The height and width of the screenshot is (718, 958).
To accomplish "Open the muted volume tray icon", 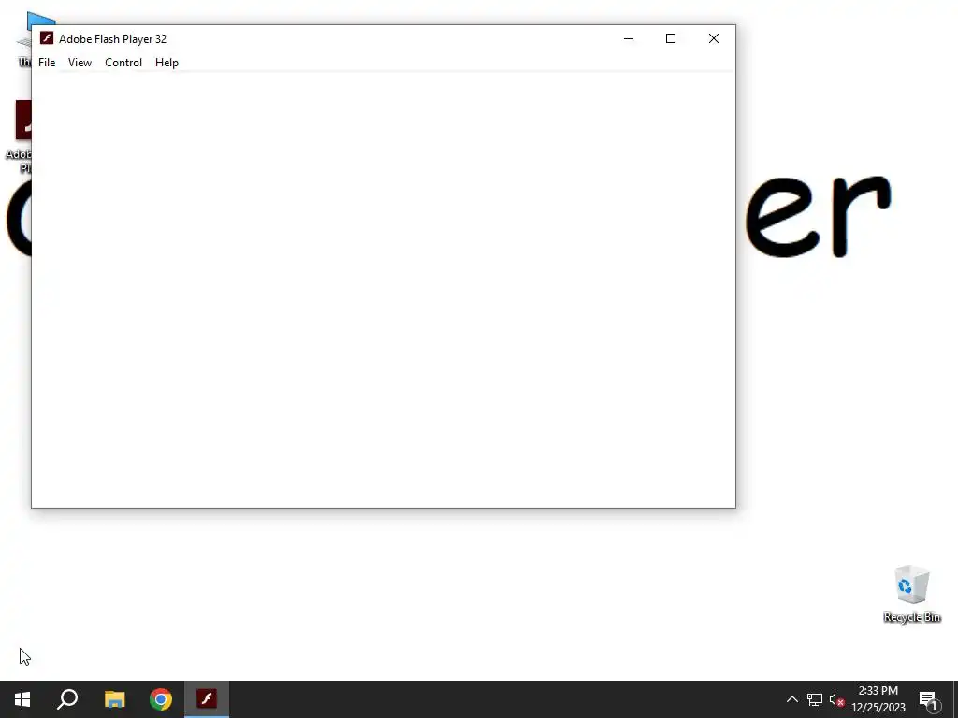I will tap(836, 699).
